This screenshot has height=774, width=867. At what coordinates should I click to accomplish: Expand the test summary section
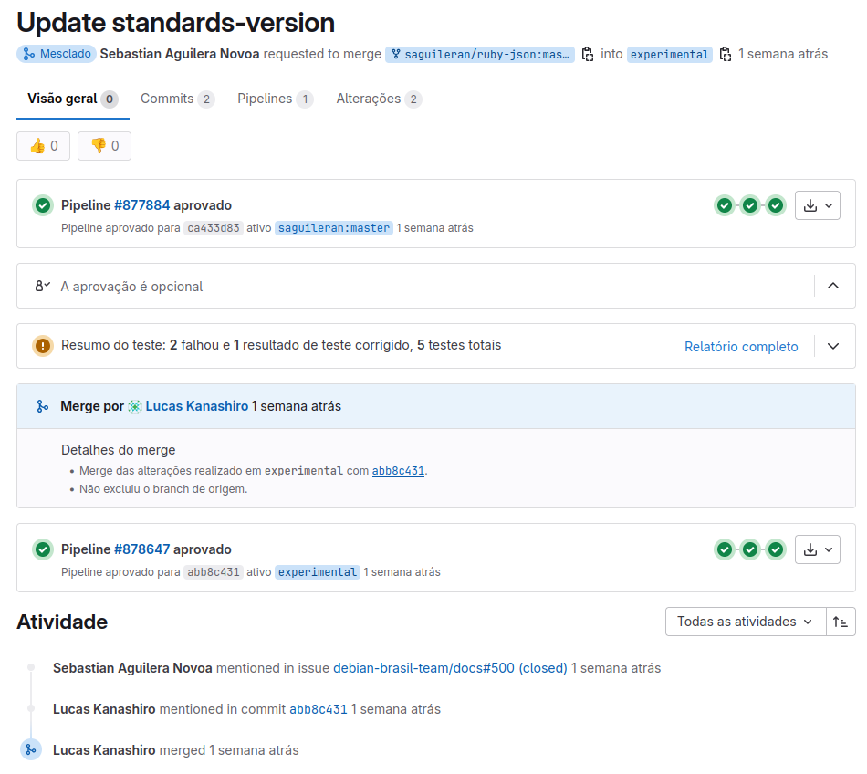pyautogui.click(x=832, y=346)
